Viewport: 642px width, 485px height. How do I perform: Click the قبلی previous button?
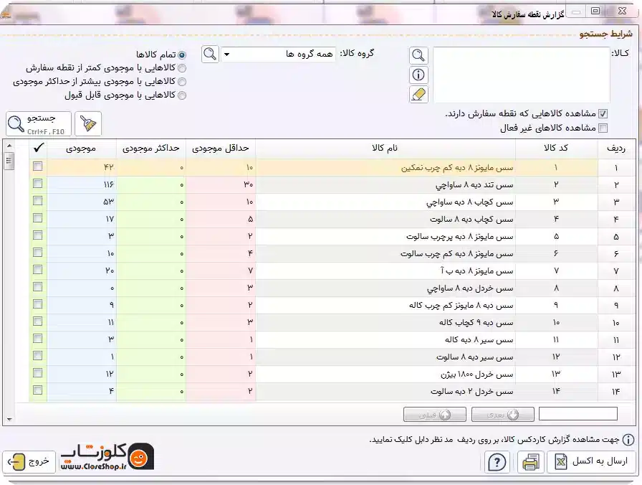434,415
